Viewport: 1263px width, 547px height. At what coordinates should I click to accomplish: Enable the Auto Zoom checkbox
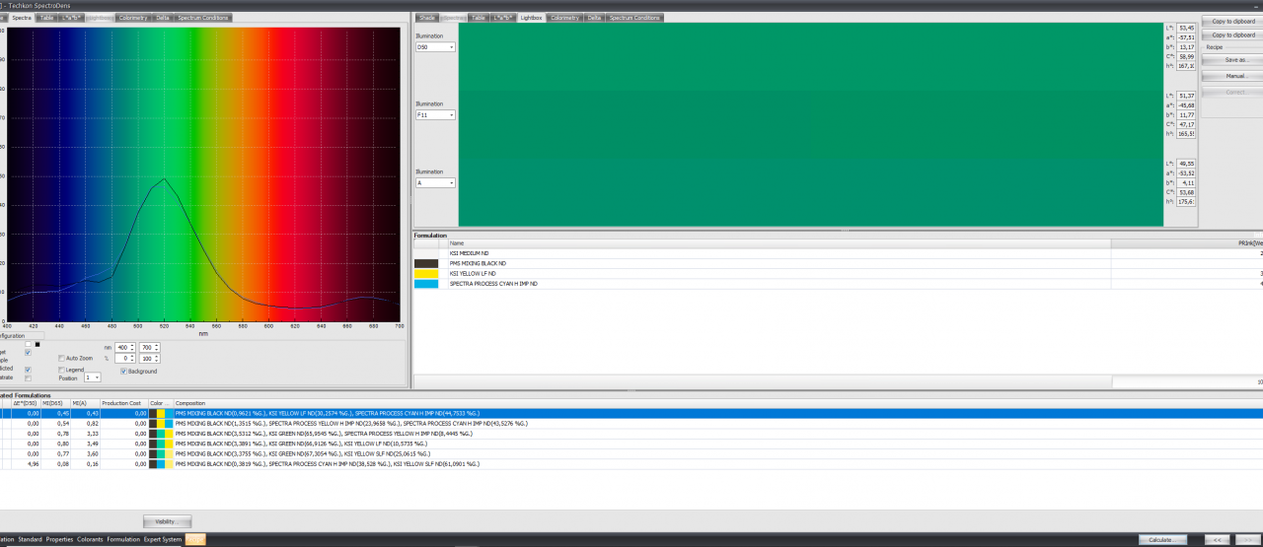(x=61, y=358)
